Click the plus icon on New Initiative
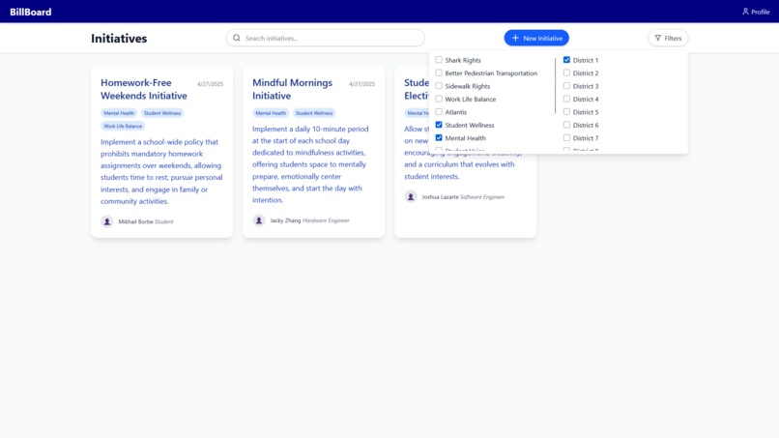779x438 pixels. click(x=515, y=38)
